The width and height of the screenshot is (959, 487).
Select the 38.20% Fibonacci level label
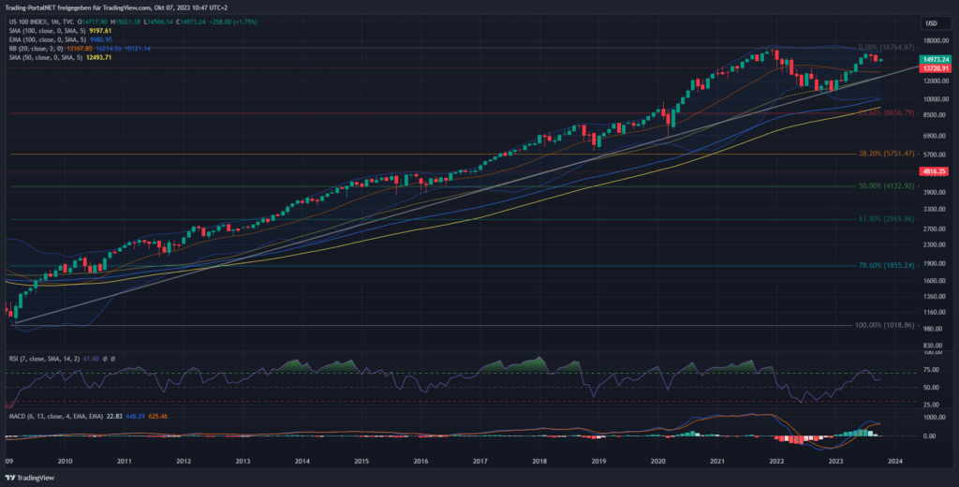coord(885,153)
